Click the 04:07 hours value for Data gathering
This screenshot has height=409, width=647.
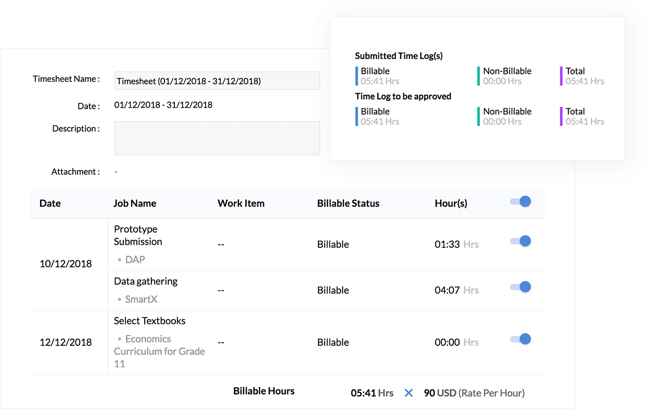tap(447, 290)
